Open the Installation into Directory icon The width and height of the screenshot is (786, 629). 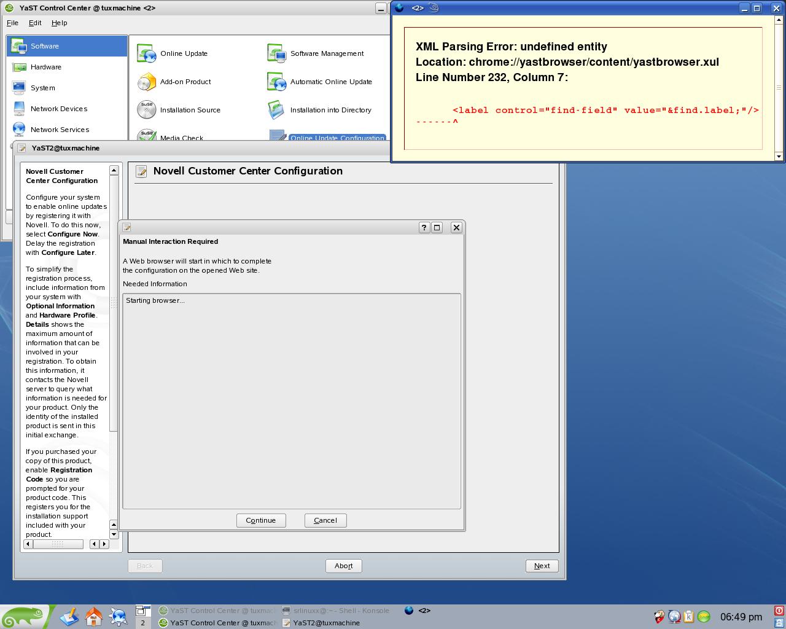(x=277, y=110)
